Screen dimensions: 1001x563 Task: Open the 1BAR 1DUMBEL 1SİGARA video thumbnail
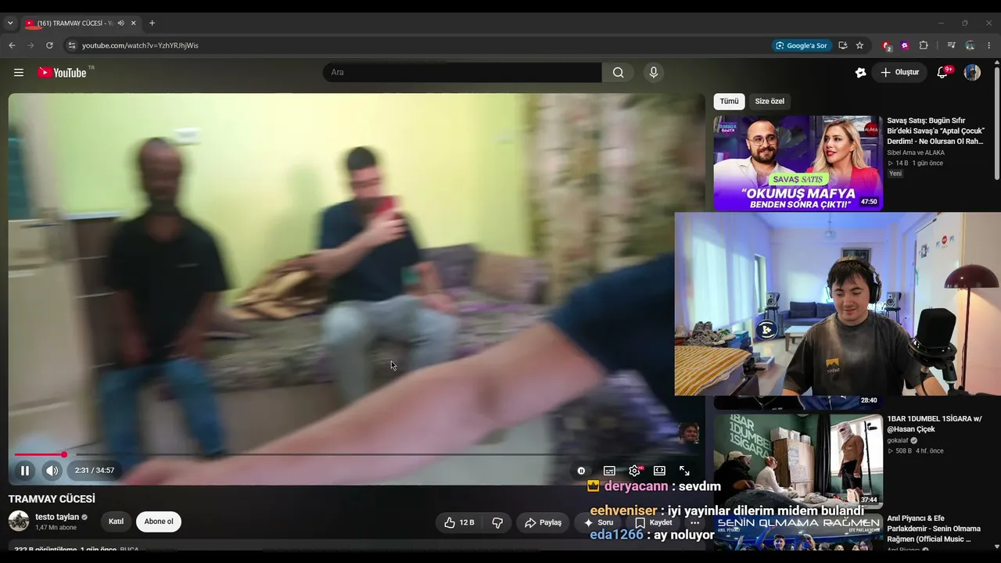click(x=798, y=461)
